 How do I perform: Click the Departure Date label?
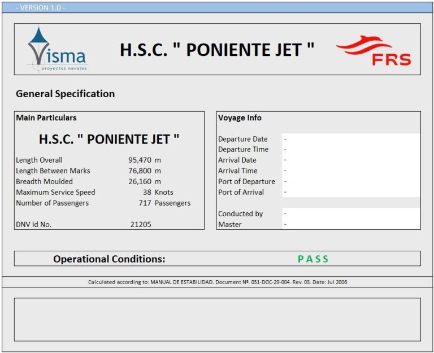point(243,139)
